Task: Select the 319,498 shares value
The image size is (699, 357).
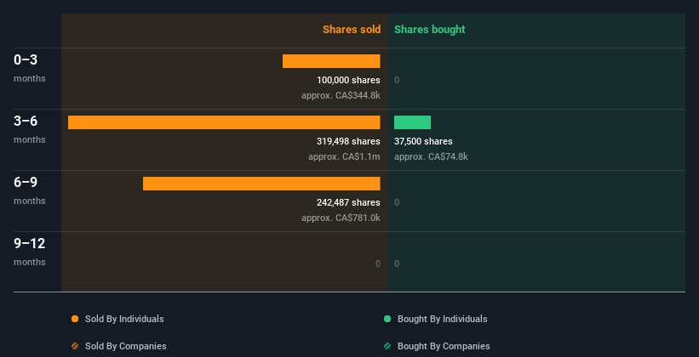Action: tap(348, 141)
